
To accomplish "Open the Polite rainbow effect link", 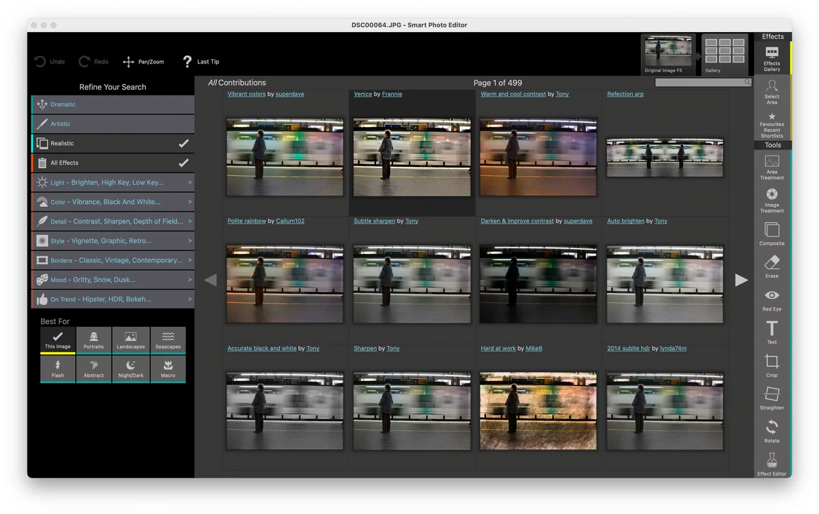I will click(x=246, y=221).
